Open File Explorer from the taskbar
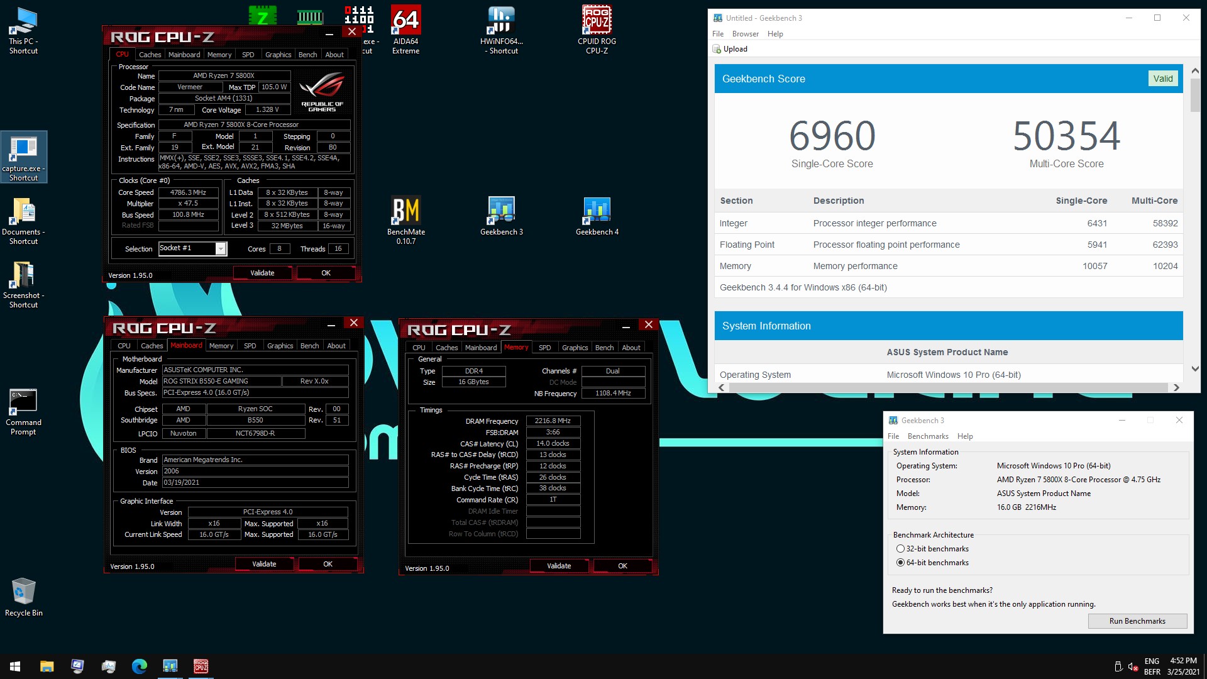The image size is (1207, 679). (47, 666)
